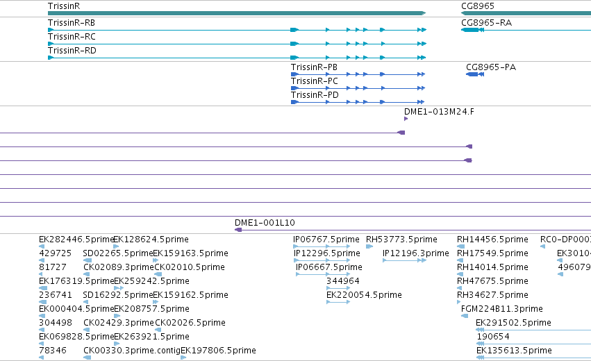Viewport: 591px width, 361px height.
Task: Open CK00330.3prime.contig label
Action: click(x=132, y=351)
